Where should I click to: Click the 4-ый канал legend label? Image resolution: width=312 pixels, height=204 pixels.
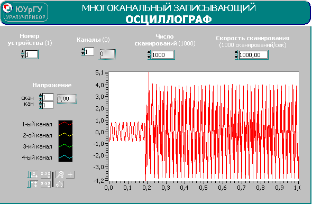click(37, 158)
